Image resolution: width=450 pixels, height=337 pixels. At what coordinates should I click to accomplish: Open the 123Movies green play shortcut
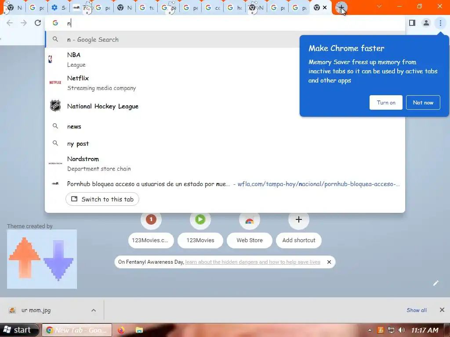(x=200, y=219)
